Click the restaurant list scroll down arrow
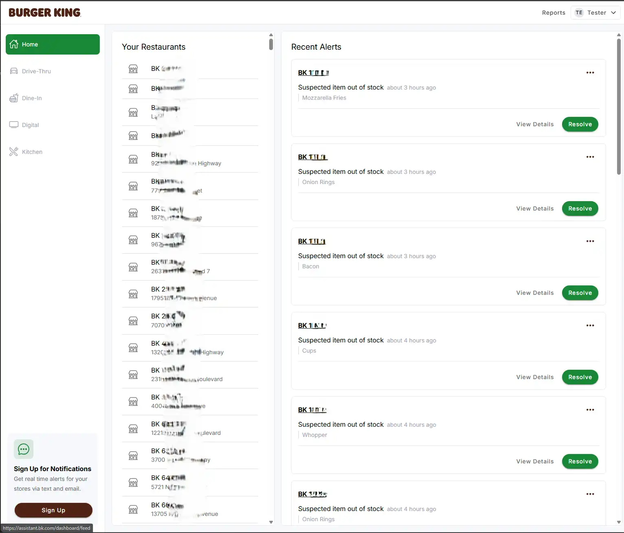 pos(271,522)
